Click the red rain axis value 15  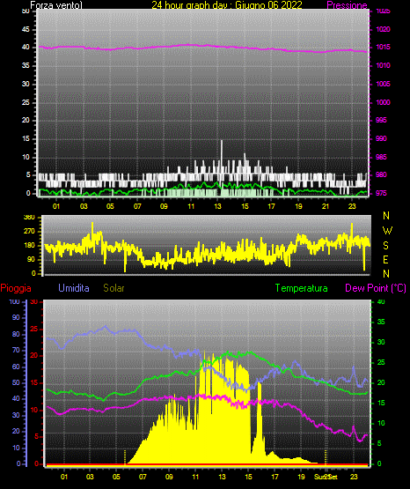click(x=34, y=382)
